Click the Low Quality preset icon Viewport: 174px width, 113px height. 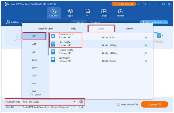click(53, 60)
